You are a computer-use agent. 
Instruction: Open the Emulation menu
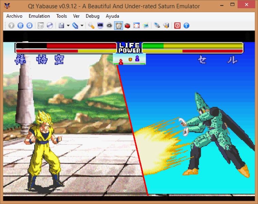click(39, 16)
